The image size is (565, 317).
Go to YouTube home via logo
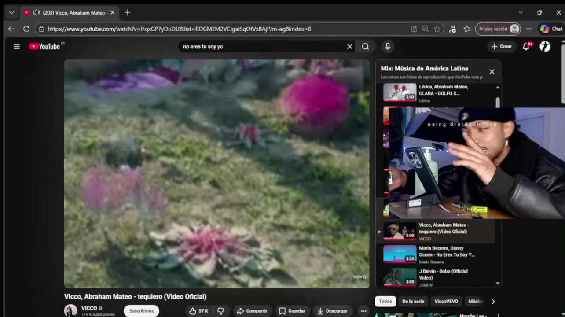tap(44, 46)
